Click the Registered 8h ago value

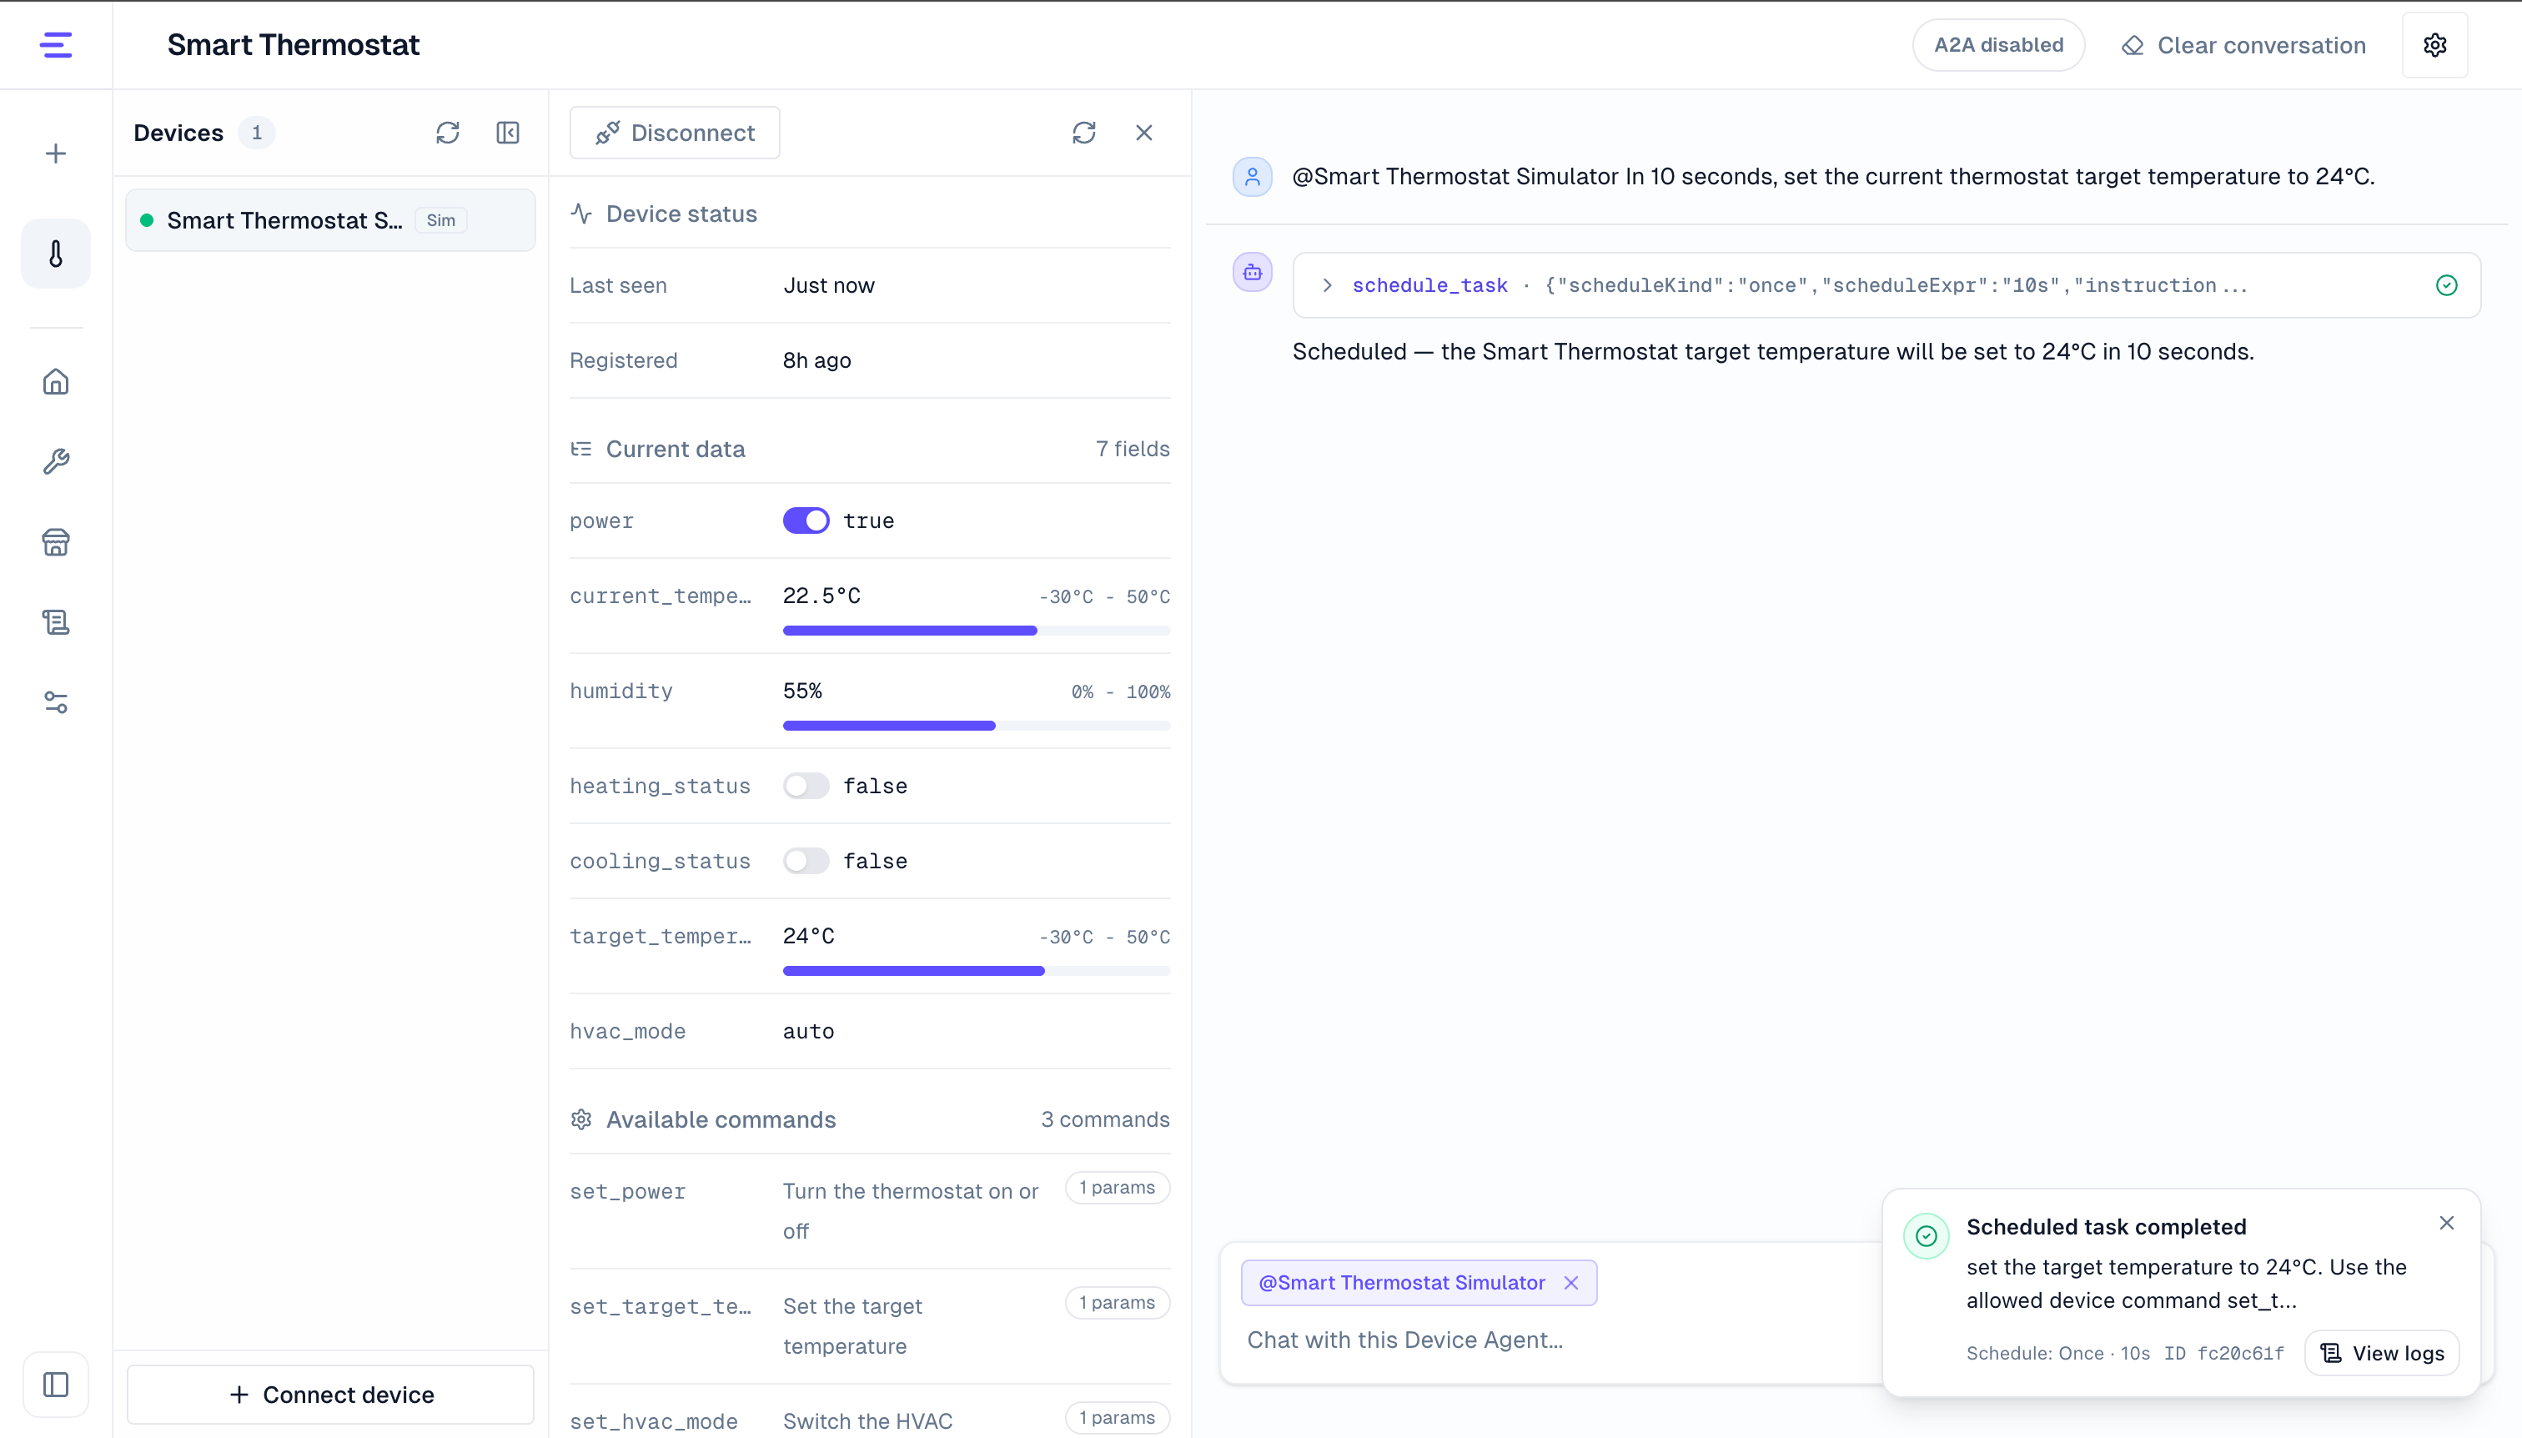[x=817, y=360]
